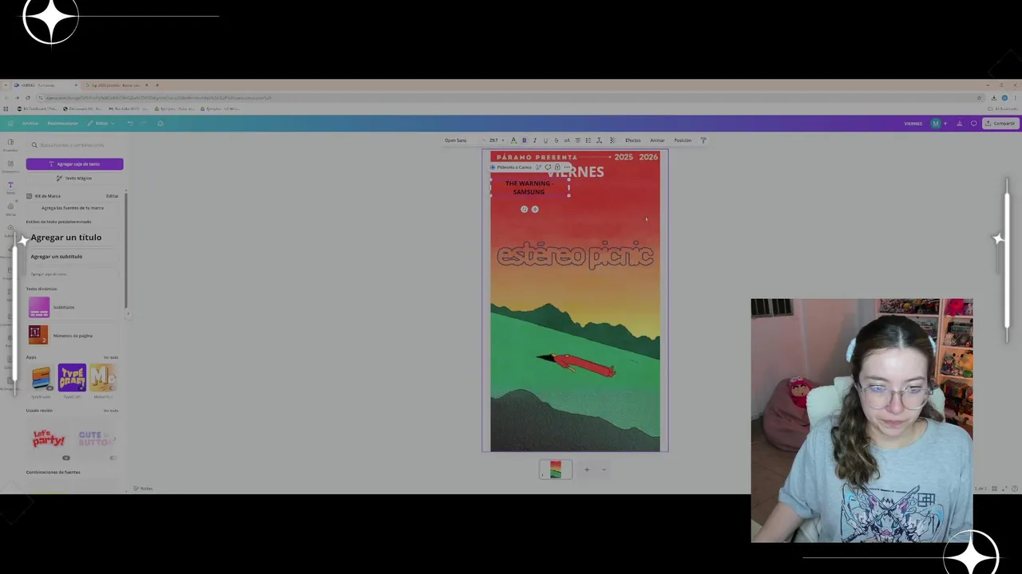Viewport: 1022px width, 574px height.
Task: Select the Let's party! text style
Action: (x=49, y=438)
